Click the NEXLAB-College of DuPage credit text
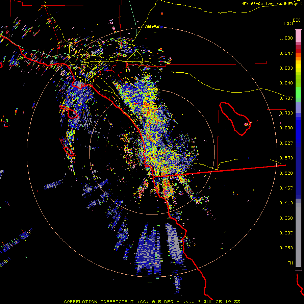Image resolution: width=304 pixels, height=304 pixels. pyautogui.click(x=272, y=4)
